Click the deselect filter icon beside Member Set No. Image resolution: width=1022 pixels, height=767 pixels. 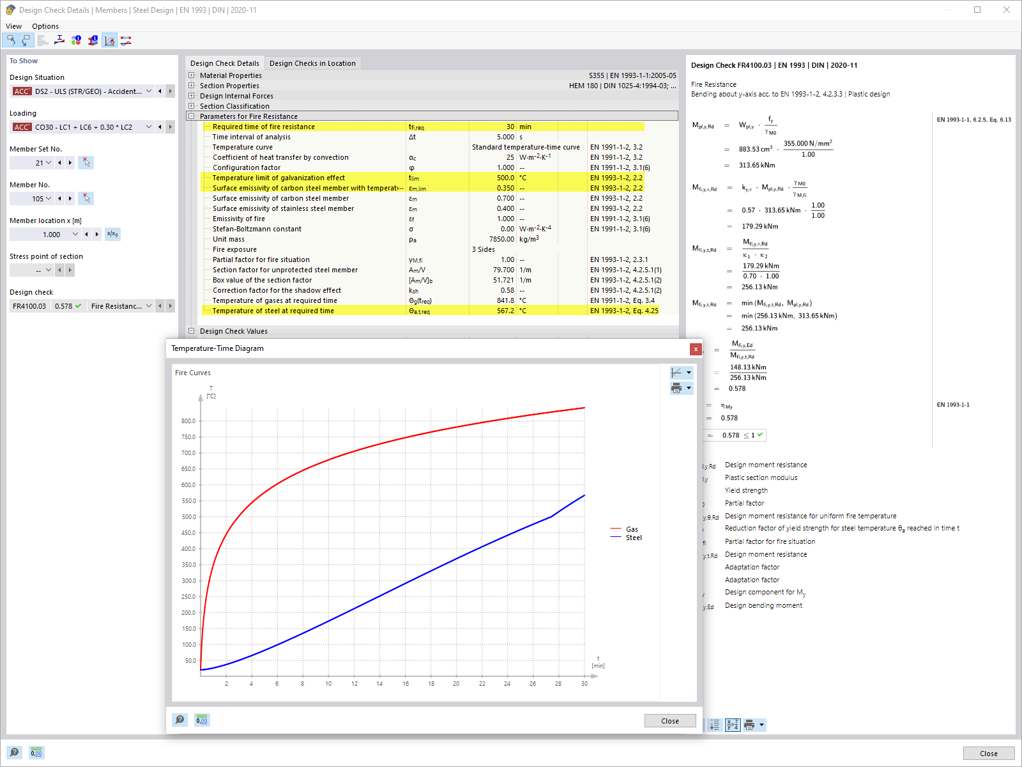coord(86,162)
